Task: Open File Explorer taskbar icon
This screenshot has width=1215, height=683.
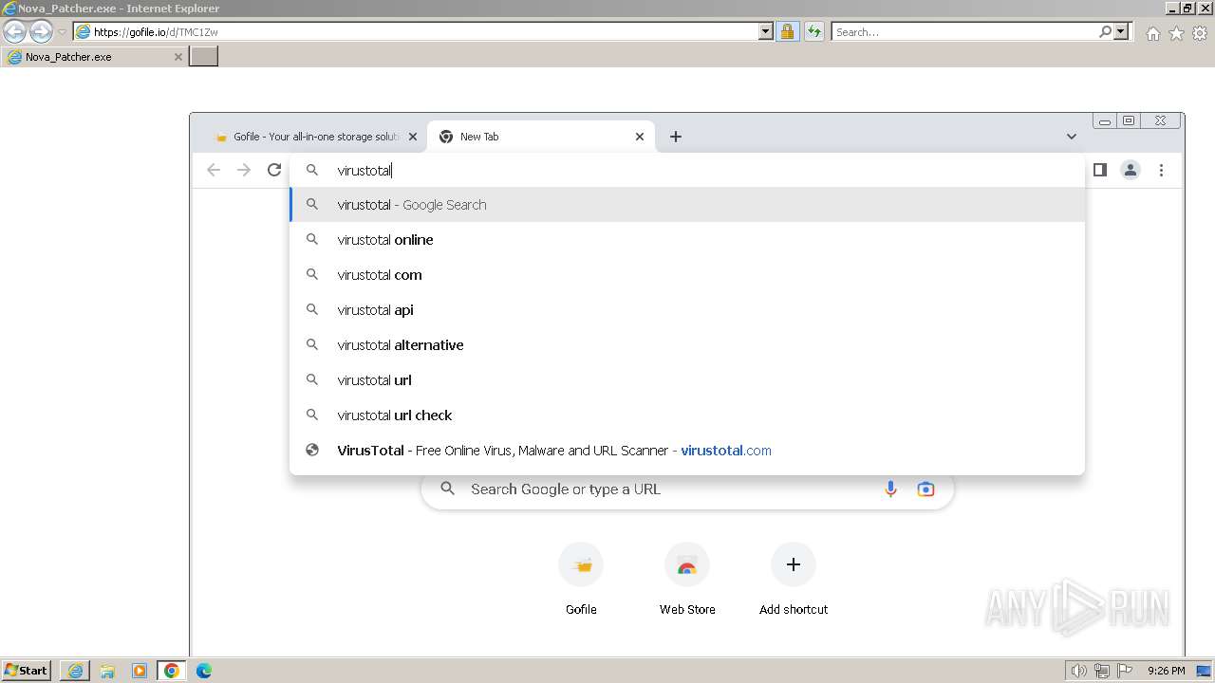Action: tap(107, 671)
